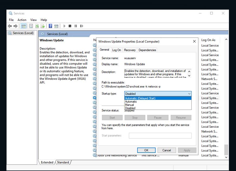
Task: Click the Description box scroll-down arrow
Action: 189,76
